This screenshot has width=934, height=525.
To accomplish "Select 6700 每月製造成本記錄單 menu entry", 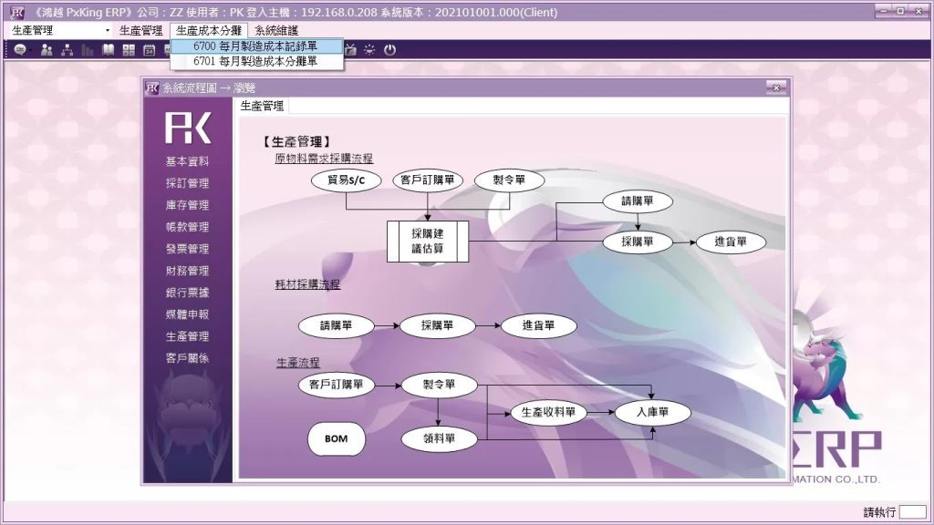I will click(255, 46).
